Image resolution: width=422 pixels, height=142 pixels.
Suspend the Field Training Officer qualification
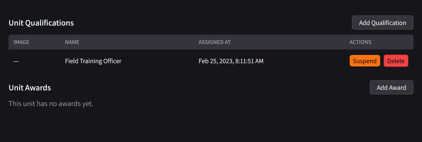pos(365,61)
